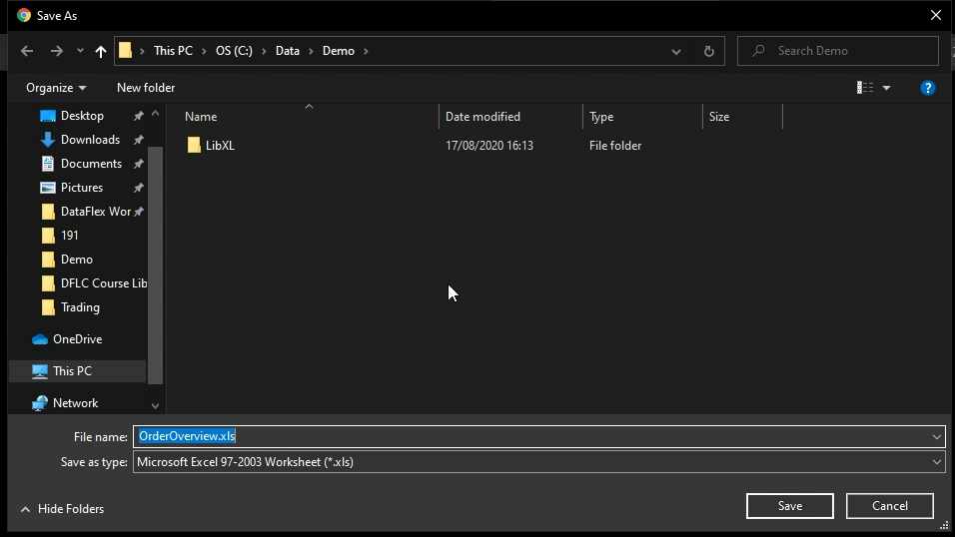
Task: Click the change view layout icon
Action: tap(865, 88)
